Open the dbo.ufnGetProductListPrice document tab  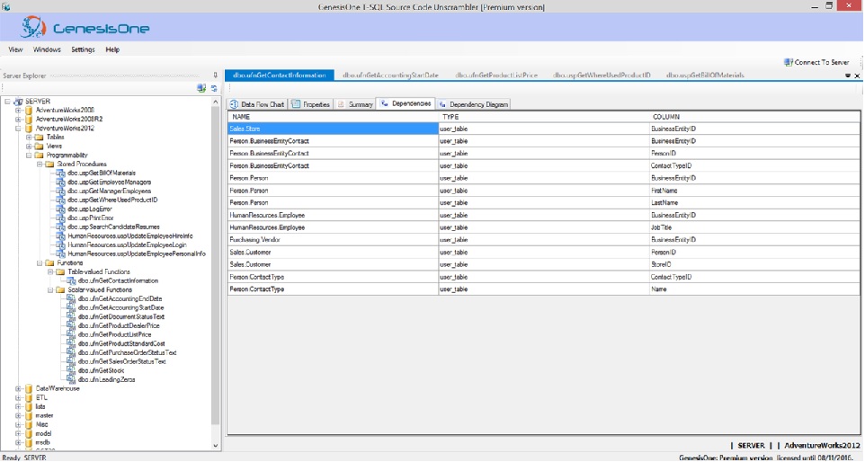point(496,76)
